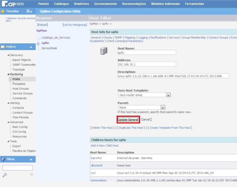Click the Favoritos star icon

click(3, 11)
